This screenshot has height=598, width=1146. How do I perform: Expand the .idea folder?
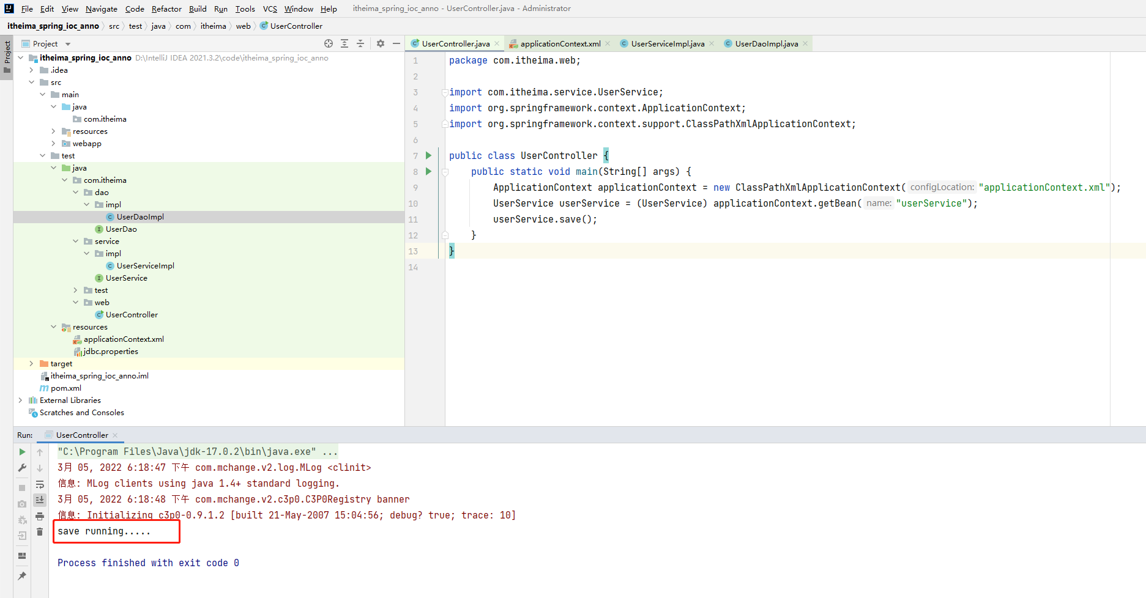coord(31,70)
